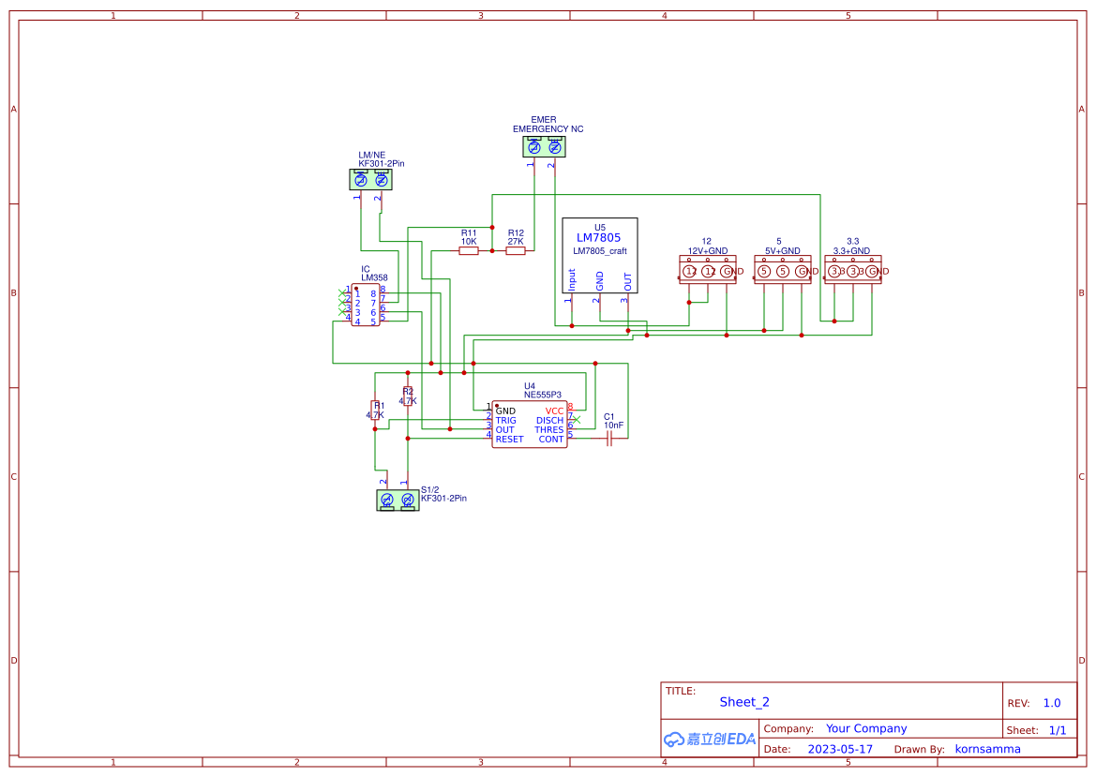Click the 3.3+GND header connector
This screenshot has width=1096, height=777.
coord(852,271)
